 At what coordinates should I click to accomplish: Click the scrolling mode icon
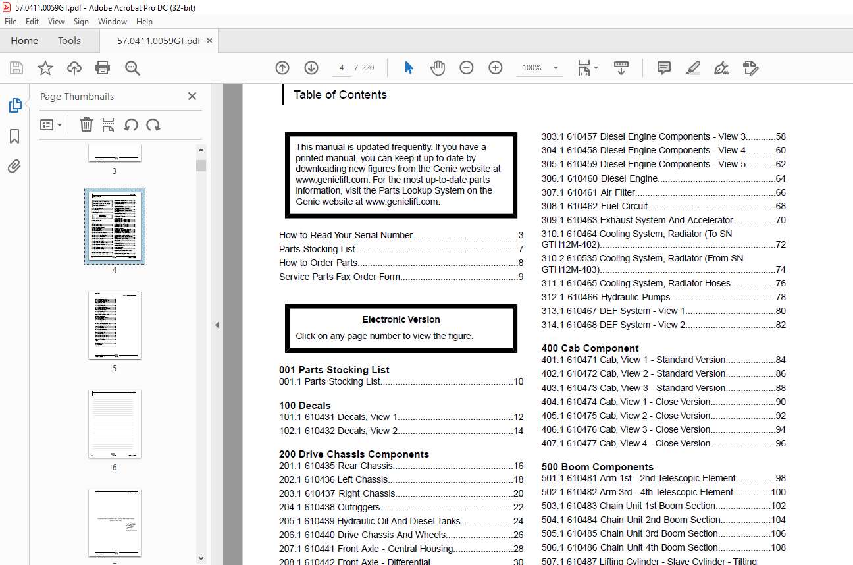[x=621, y=68]
